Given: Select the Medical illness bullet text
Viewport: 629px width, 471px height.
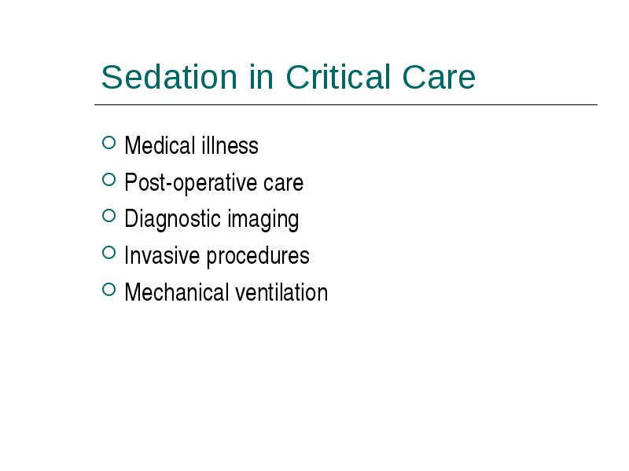Looking at the screenshot, I should [x=191, y=145].
